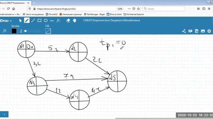Viewport: 213px width, 119px height.
Task: Click the СИБУП Коренюгина Людмила Михайловна title
Action: coord(111,20)
